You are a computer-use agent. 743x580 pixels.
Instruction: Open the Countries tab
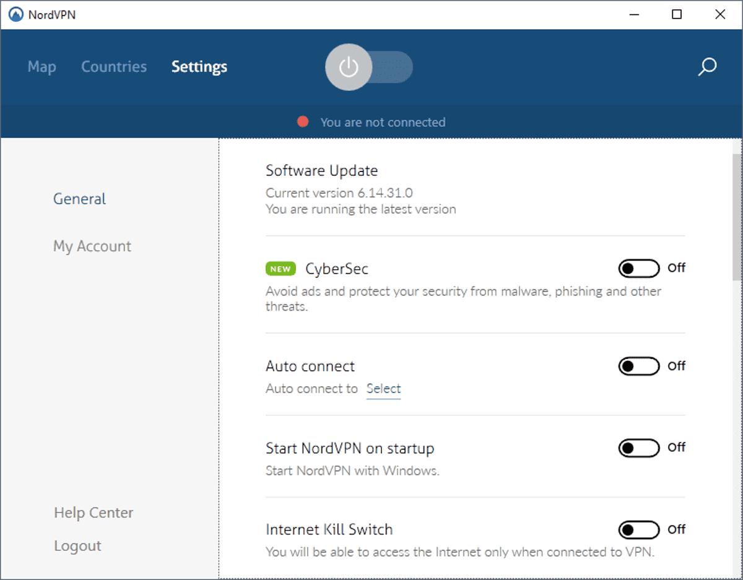point(113,67)
